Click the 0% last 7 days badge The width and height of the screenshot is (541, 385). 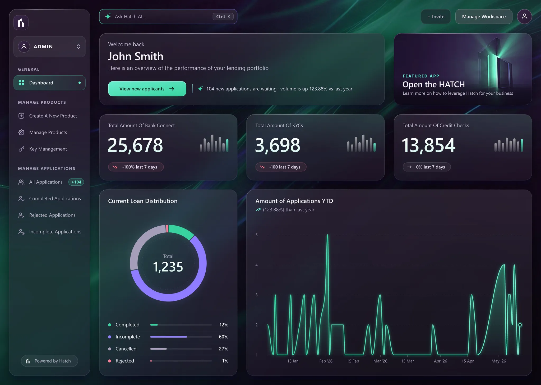click(427, 167)
